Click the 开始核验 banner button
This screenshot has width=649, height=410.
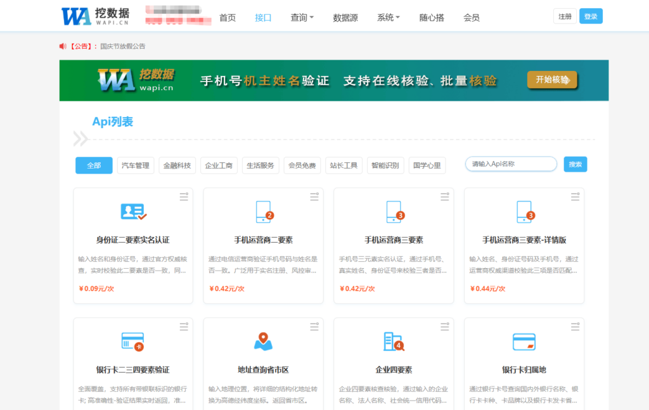click(x=552, y=80)
